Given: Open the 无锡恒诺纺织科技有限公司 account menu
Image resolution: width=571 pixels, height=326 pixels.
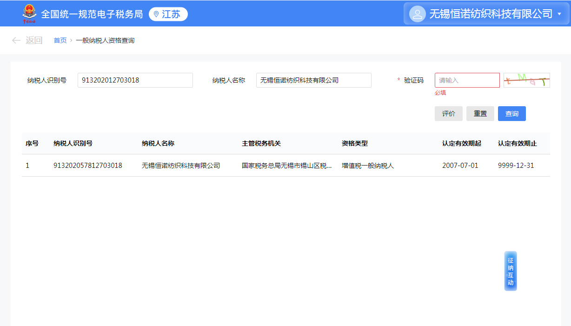Looking at the screenshot, I should pos(490,14).
